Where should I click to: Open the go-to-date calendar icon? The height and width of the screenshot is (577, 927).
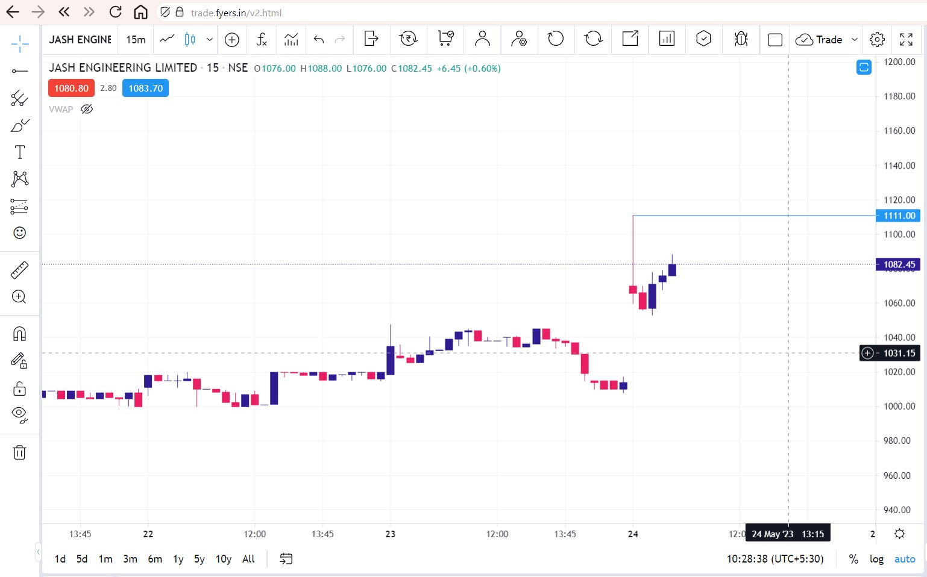[286, 559]
